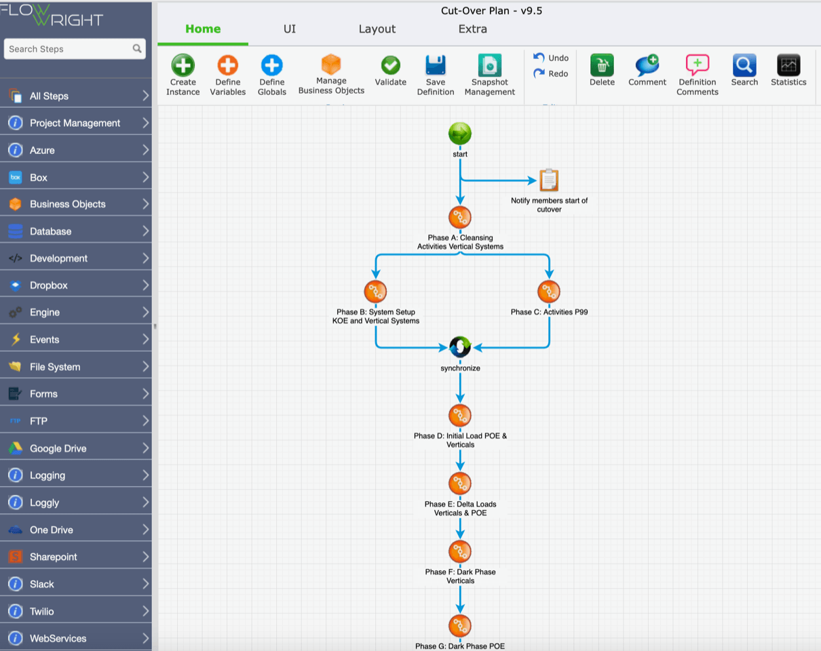Open the Extra tab
The image size is (821, 651).
click(x=472, y=29)
